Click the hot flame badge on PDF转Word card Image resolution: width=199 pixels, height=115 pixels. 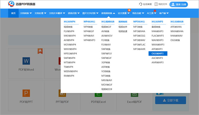40,51
